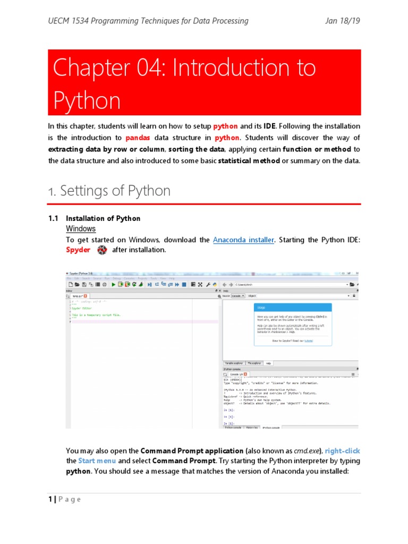Open editor tab browse icon left of temp.py
The image size is (408, 544).
click(x=67, y=296)
